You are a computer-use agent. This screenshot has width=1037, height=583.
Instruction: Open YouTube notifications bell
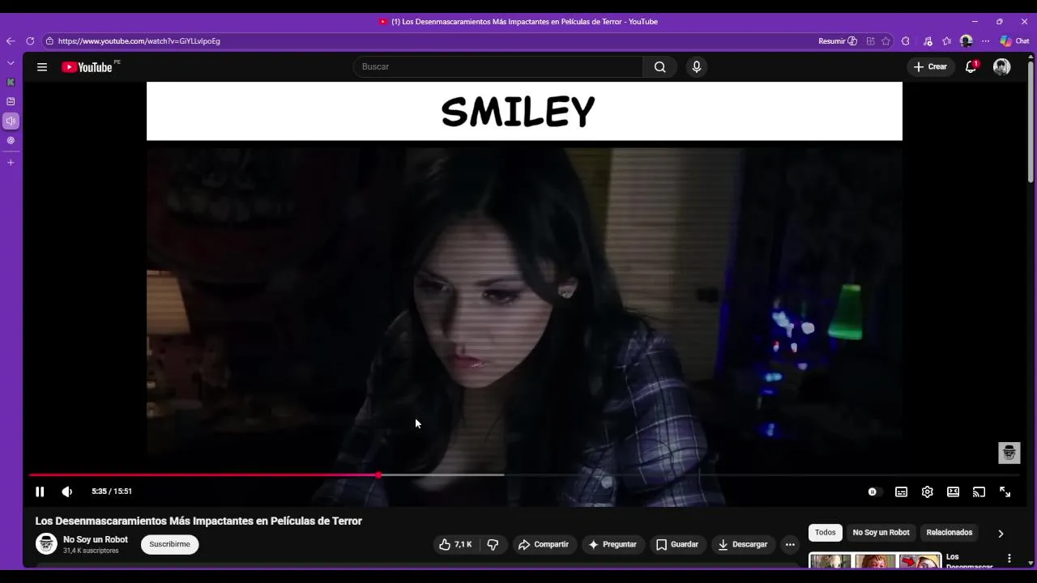[971, 67]
